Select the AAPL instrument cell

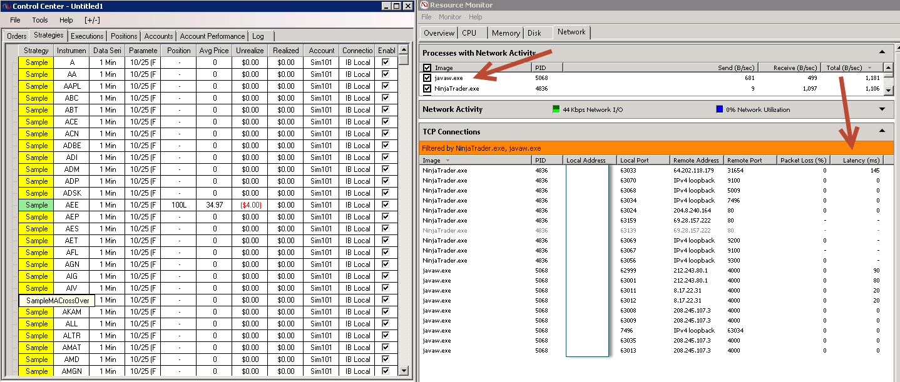pyautogui.click(x=72, y=86)
